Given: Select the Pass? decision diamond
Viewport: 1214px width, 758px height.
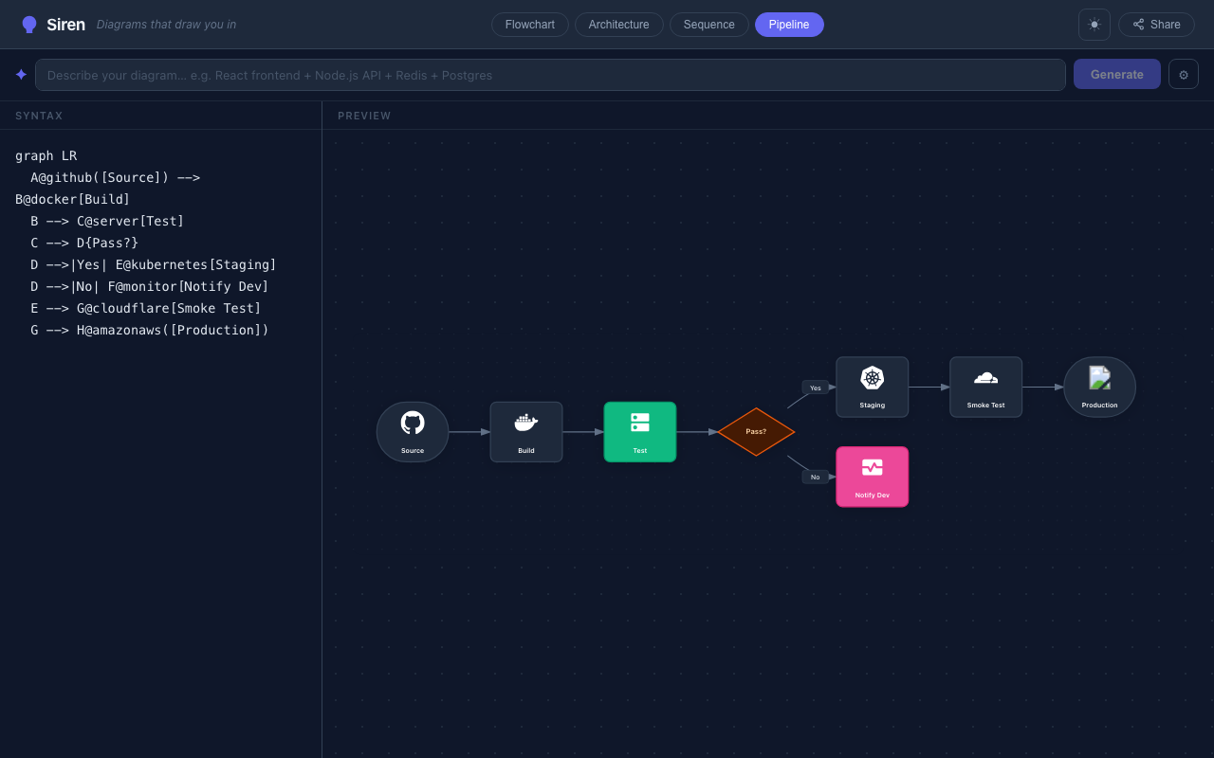Looking at the screenshot, I should [x=756, y=432].
